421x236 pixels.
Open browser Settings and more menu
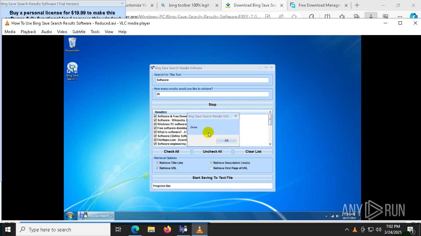pos(400,16)
